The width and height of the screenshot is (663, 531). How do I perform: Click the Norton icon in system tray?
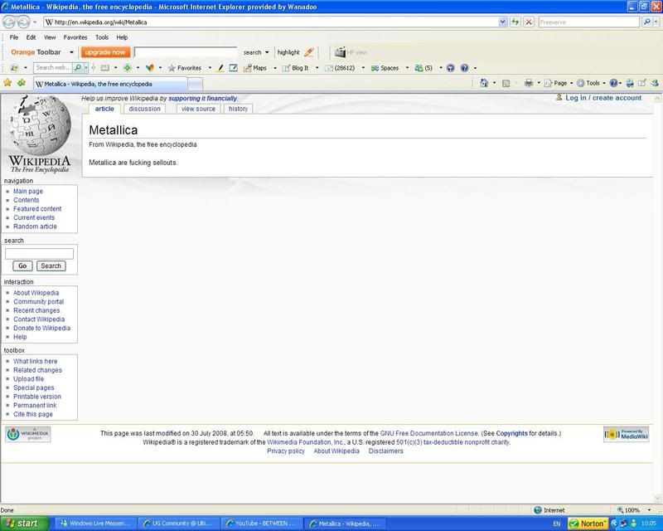pos(588,524)
